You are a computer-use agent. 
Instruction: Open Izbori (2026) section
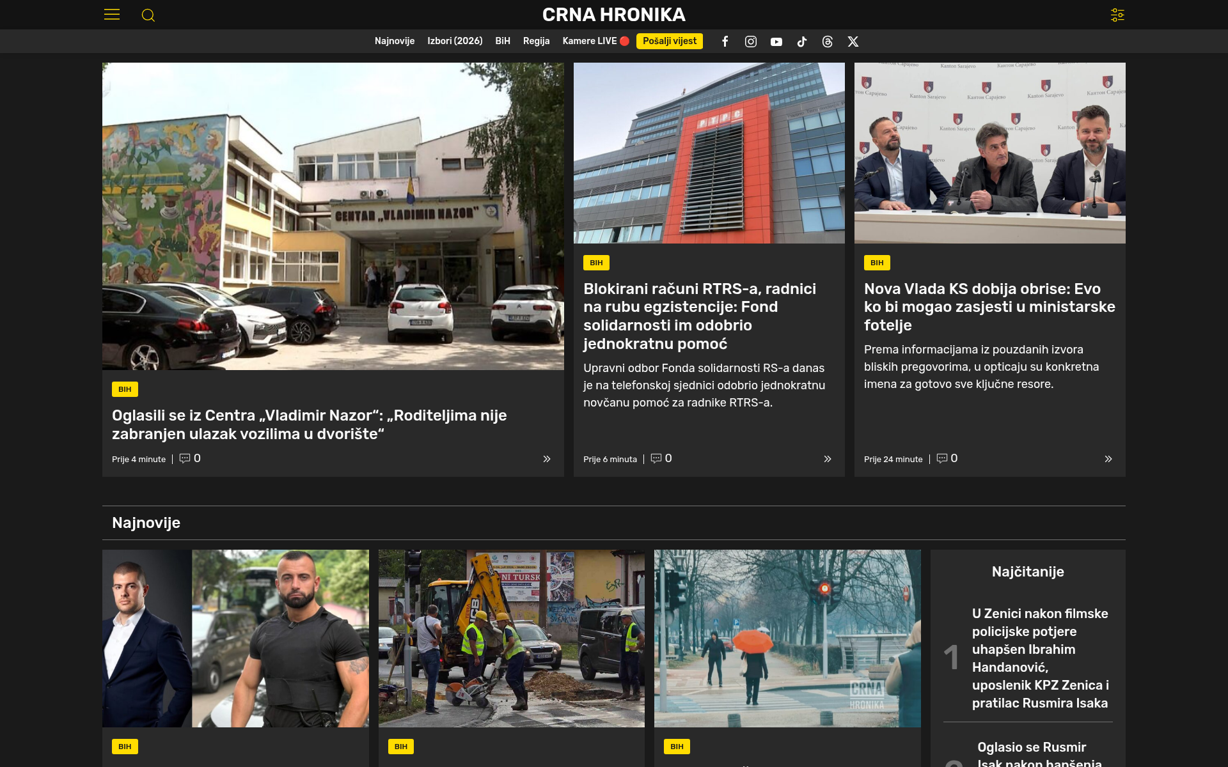pyautogui.click(x=455, y=41)
